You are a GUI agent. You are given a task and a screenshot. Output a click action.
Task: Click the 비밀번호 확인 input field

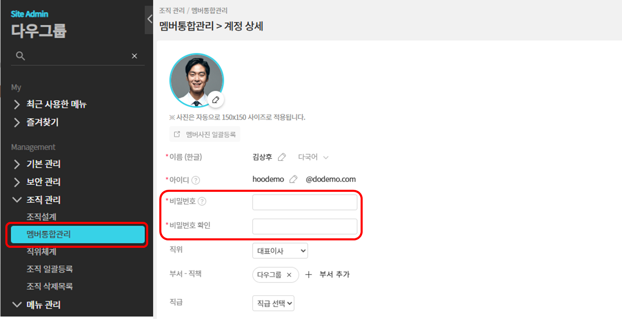coord(305,226)
